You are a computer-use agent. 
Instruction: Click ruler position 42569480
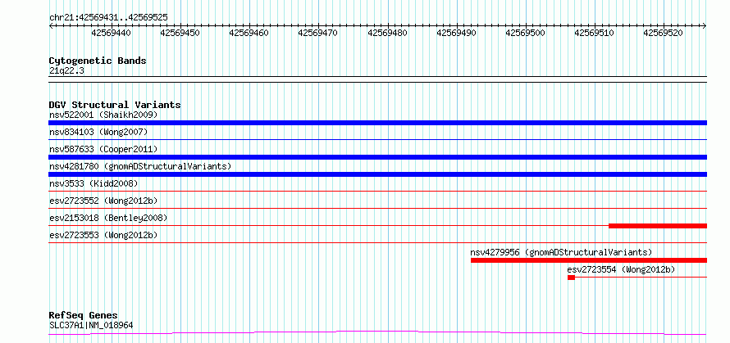pos(388,33)
